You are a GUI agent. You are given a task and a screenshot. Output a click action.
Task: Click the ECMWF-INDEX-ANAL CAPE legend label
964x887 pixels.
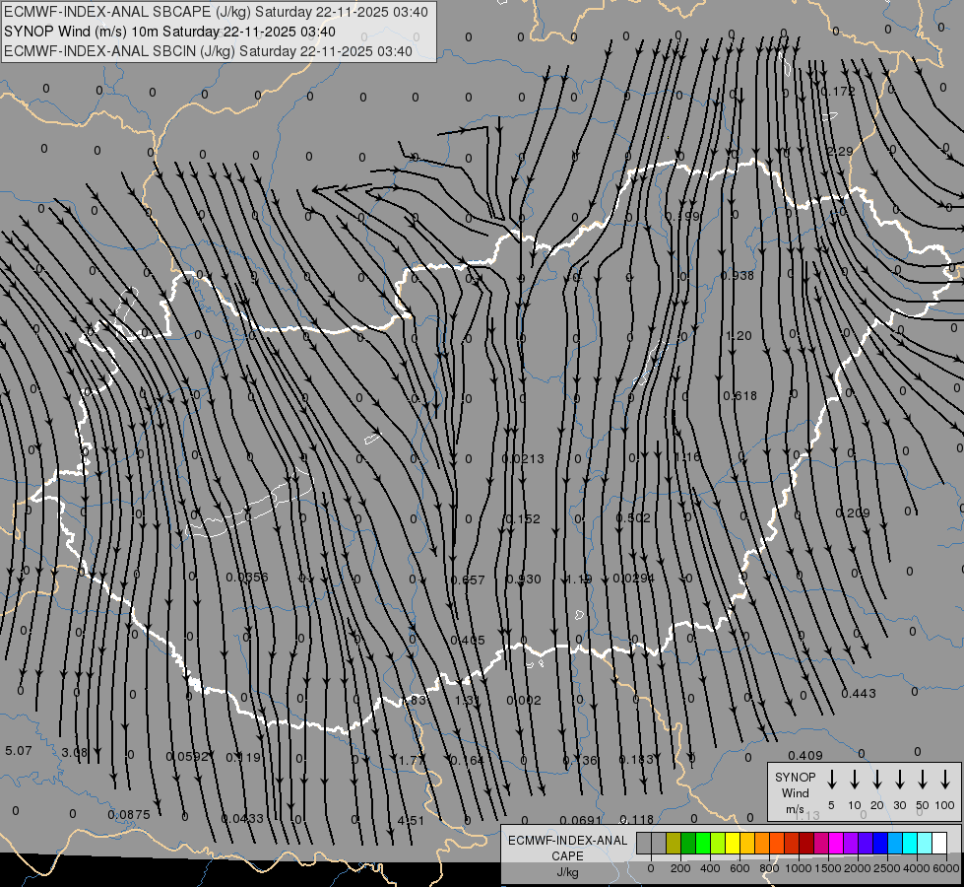coord(567,849)
